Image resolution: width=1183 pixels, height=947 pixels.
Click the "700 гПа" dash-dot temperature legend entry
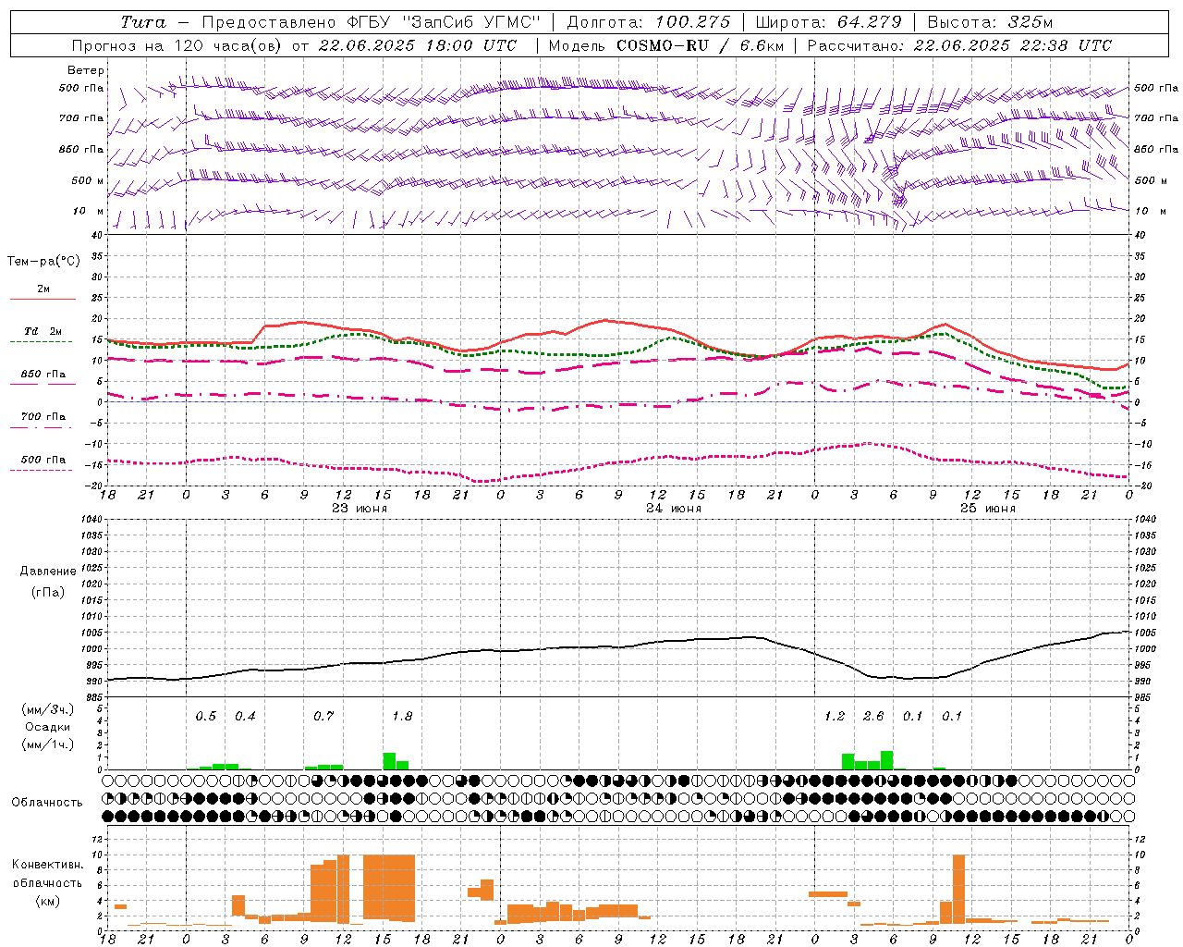click(43, 417)
